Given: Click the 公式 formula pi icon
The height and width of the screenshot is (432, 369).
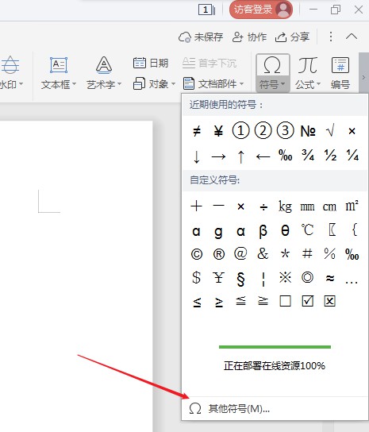Looking at the screenshot, I should (x=308, y=66).
